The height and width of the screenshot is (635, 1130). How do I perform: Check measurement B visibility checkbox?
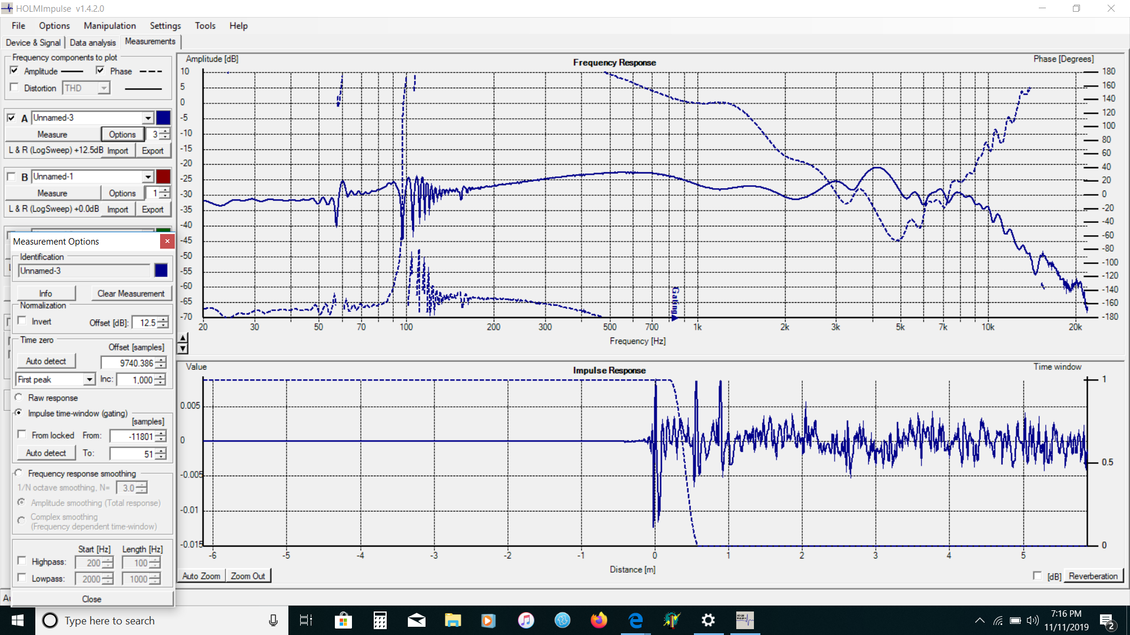pos(11,176)
